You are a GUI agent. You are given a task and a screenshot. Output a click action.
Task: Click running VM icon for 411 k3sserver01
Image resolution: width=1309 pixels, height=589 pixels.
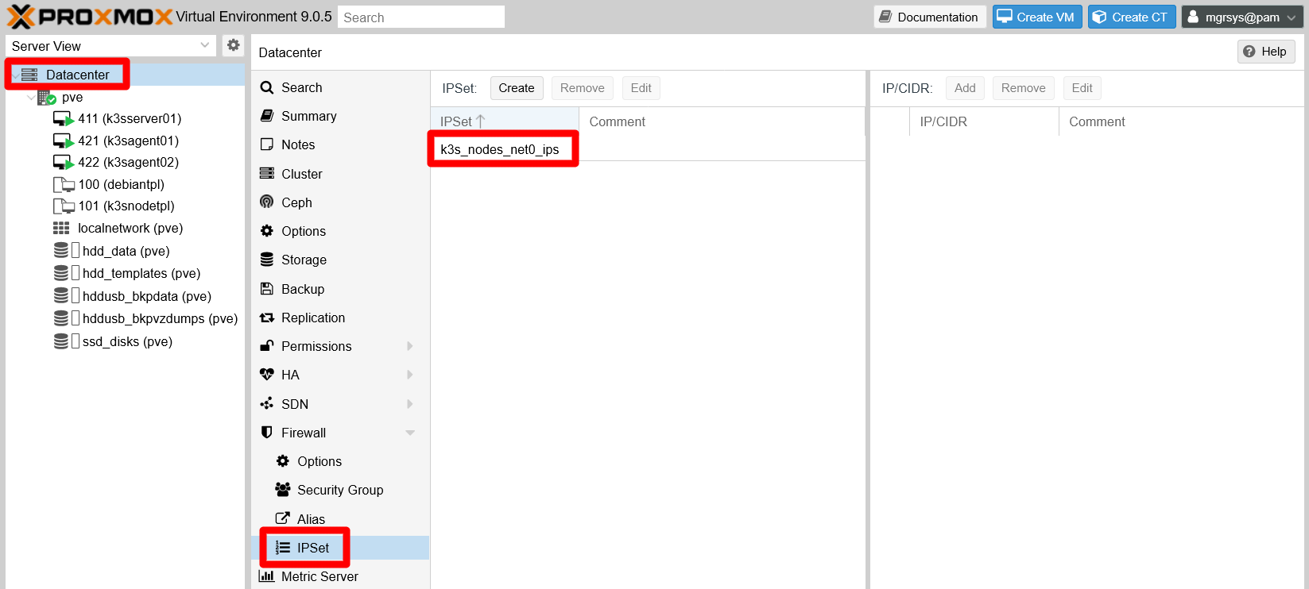point(64,119)
